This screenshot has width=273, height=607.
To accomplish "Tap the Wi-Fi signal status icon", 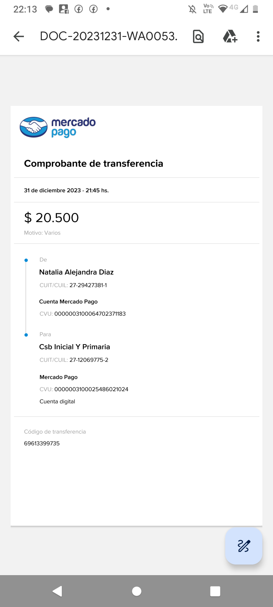I will (x=223, y=9).
